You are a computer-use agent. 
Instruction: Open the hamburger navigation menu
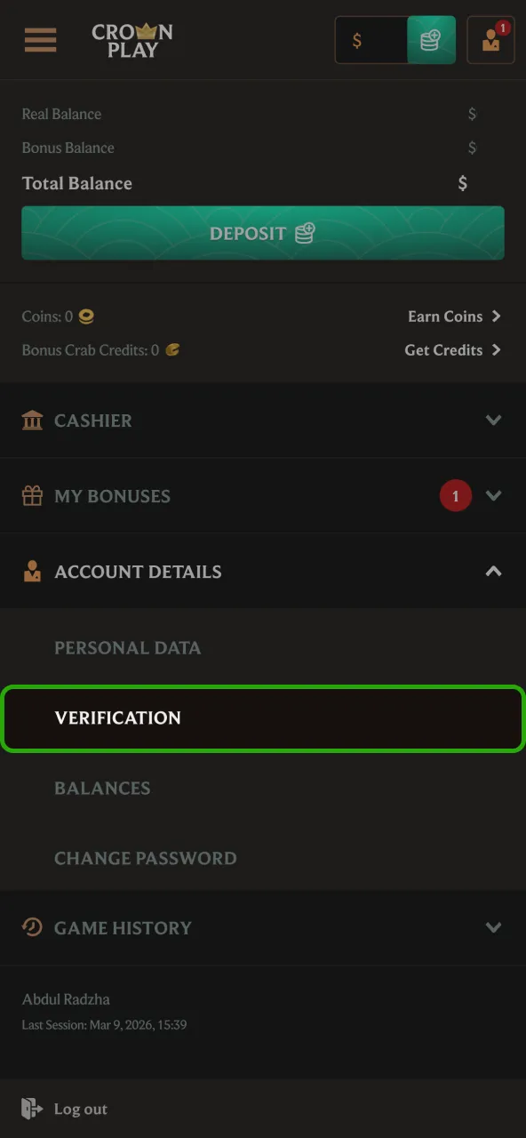[40, 40]
